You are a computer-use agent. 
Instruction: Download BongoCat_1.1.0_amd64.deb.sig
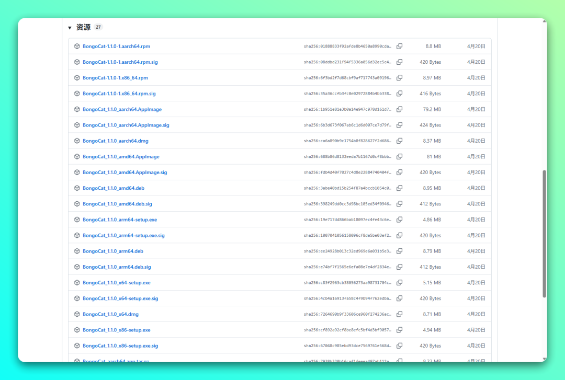click(x=118, y=204)
